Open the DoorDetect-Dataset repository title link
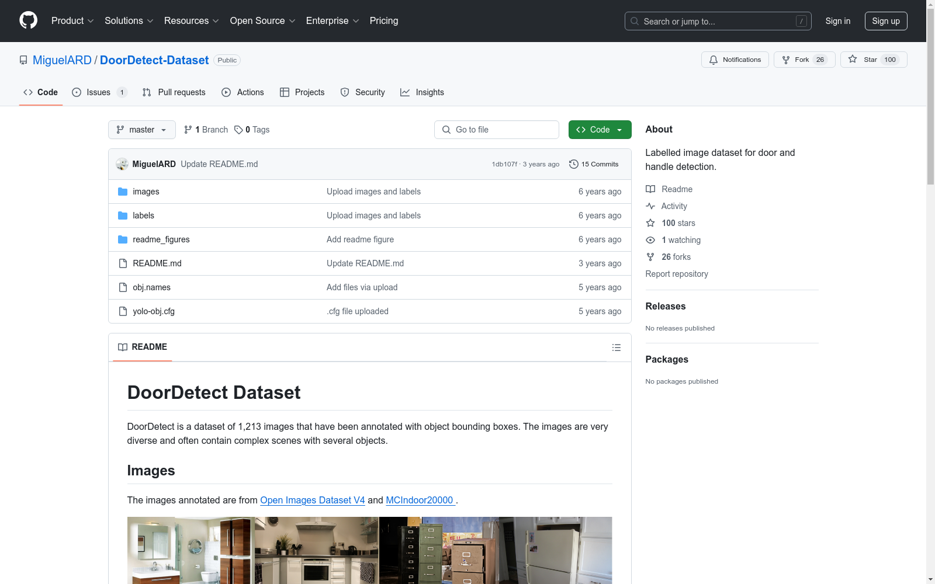 tap(154, 60)
